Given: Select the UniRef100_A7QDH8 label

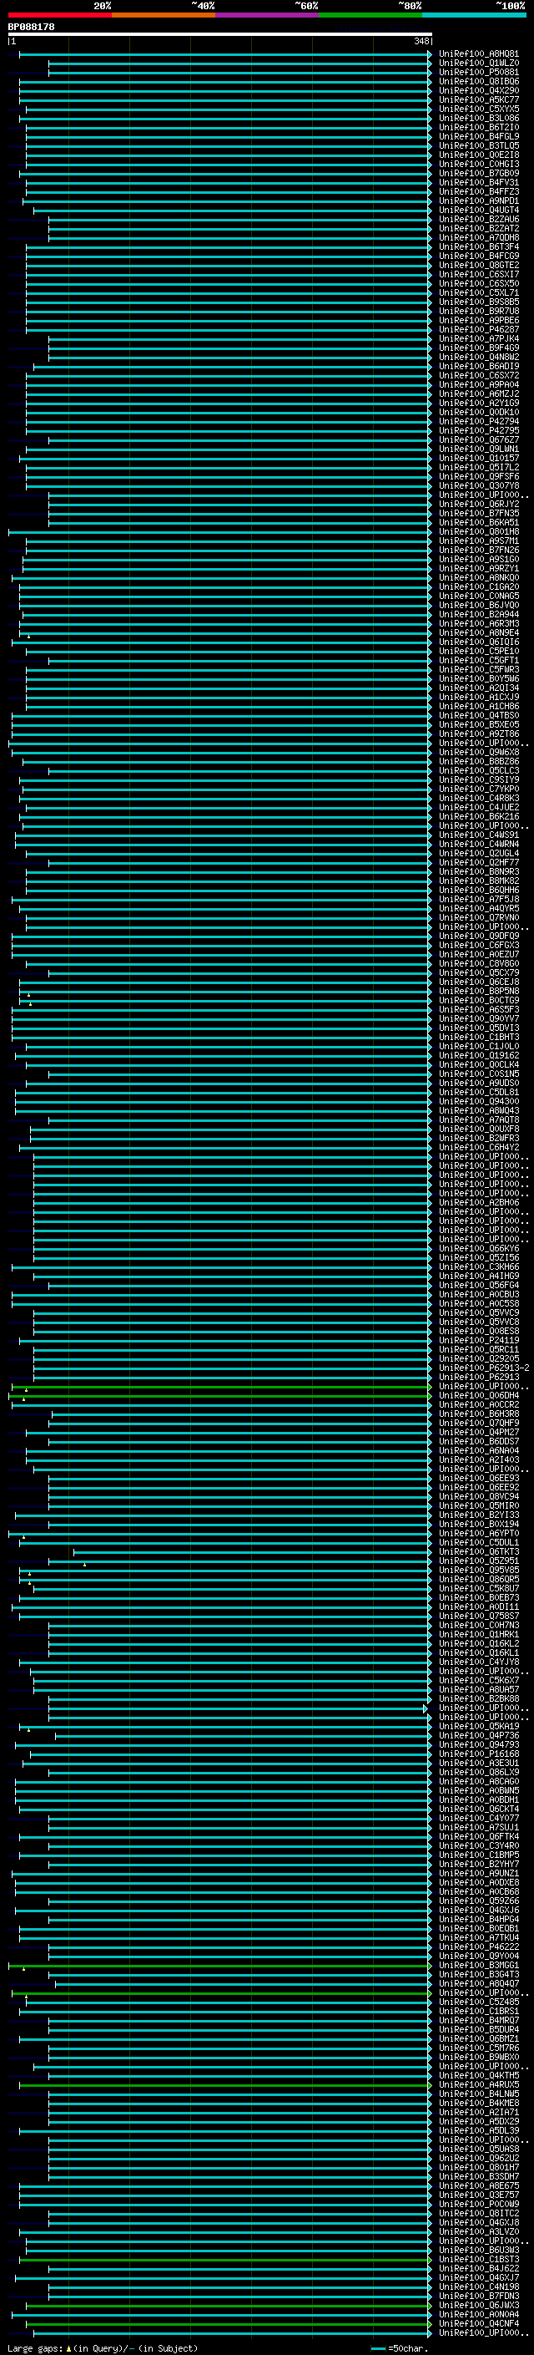Looking at the screenshot, I should [478, 238].
